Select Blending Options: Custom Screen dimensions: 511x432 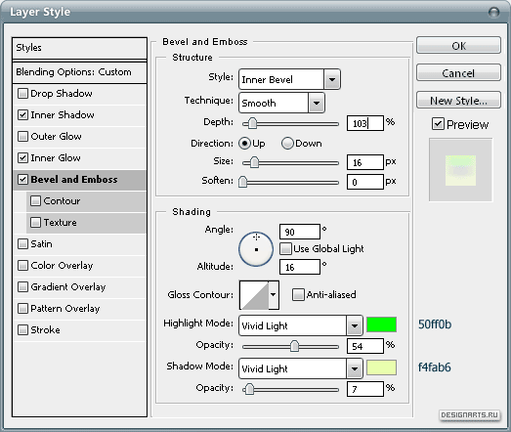(x=79, y=72)
